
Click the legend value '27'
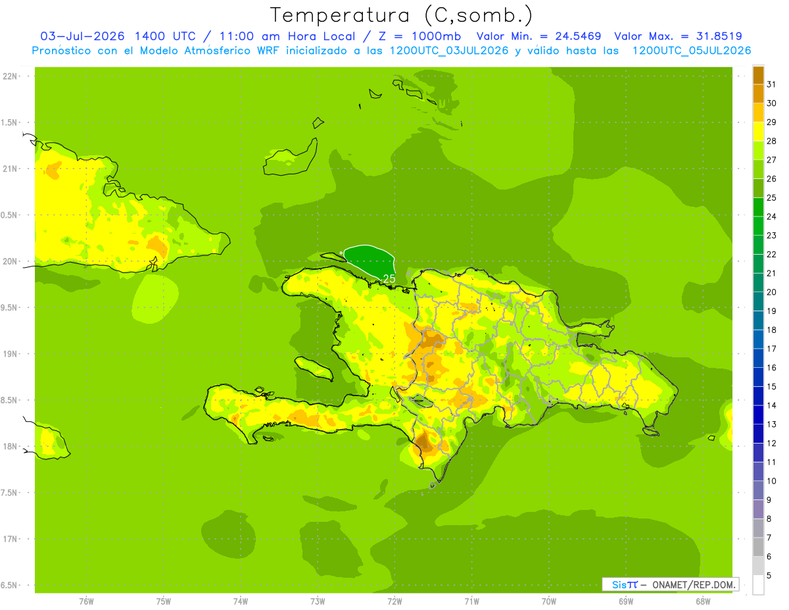coord(771,160)
